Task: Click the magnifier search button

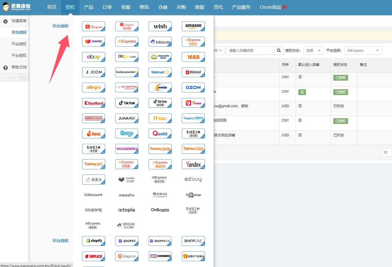Action: coord(279,51)
